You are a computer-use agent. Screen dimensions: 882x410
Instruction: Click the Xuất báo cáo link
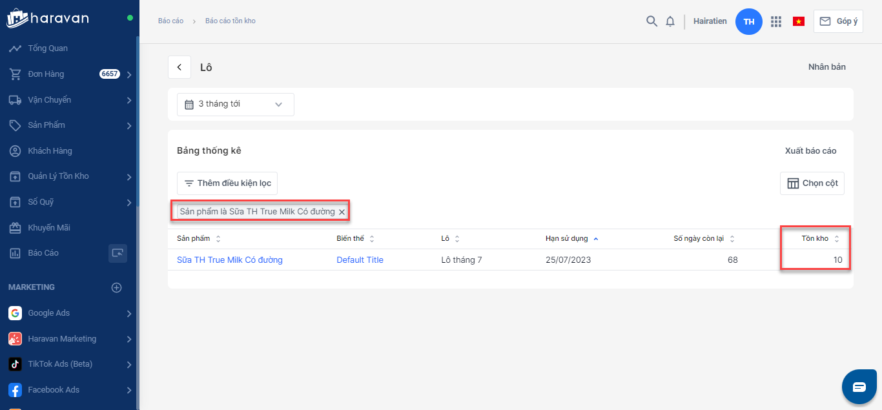tap(810, 150)
